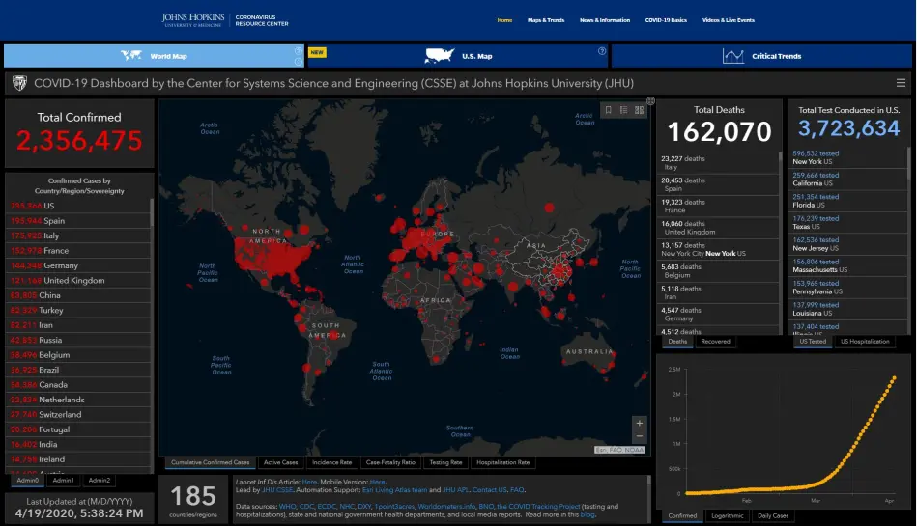The width and height of the screenshot is (917, 526).
Task: Open COVID-19 Basics menu
Action: 666,20
